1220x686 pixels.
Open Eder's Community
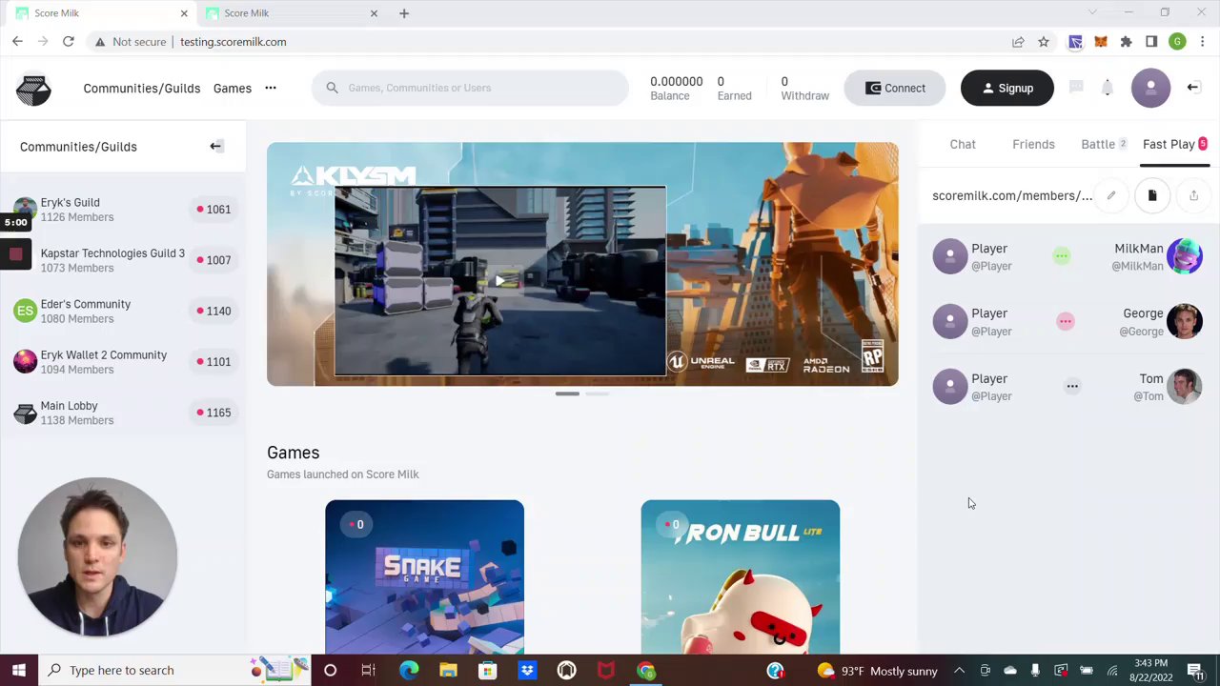point(123,311)
